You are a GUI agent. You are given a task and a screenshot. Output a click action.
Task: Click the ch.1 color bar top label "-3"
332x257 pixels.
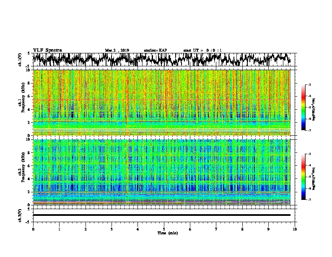(309, 84)
